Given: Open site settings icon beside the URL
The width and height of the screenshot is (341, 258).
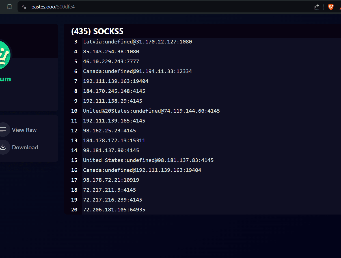Looking at the screenshot, I should pyautogui.click(x=24, y=7).
